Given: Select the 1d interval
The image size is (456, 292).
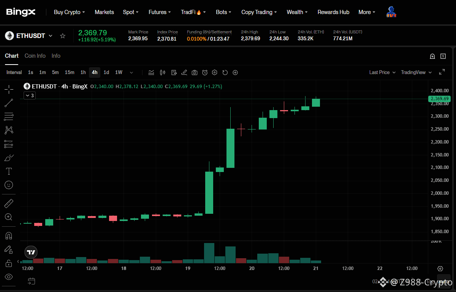Looking at the screenshot, I should (106, 73).
